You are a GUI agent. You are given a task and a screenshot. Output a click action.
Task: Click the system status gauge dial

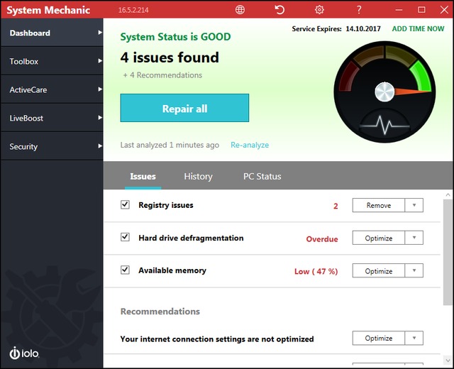[x=384, y=89]
